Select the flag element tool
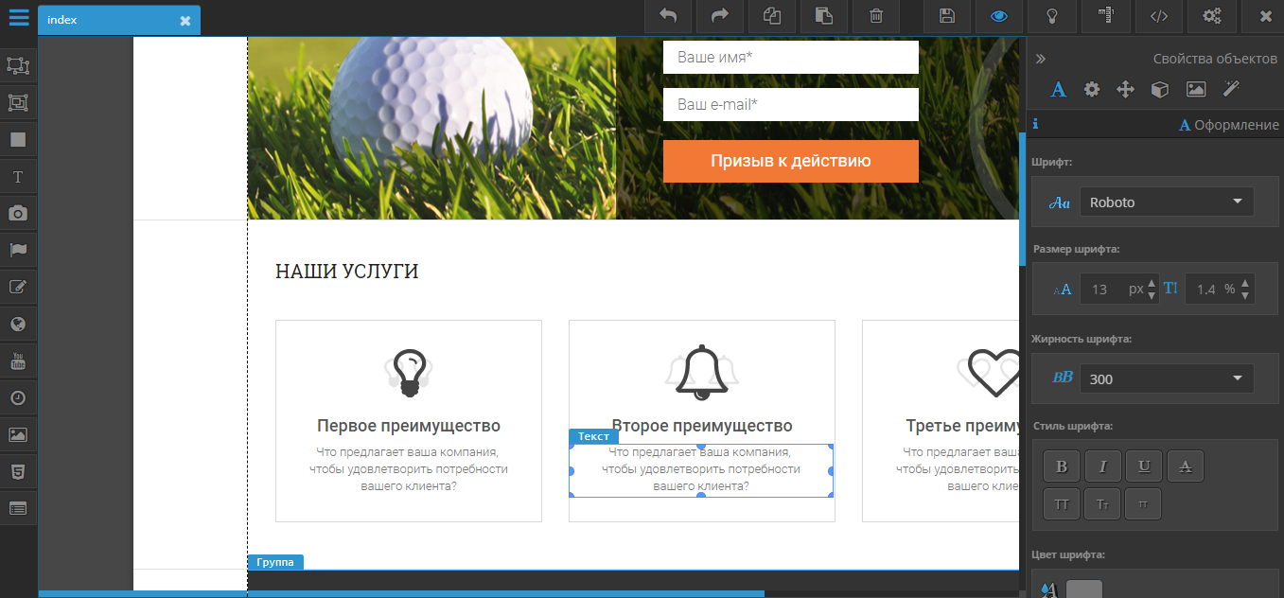Image resolution: width=1284 pixels, height=598 pixels. [18, 250]
